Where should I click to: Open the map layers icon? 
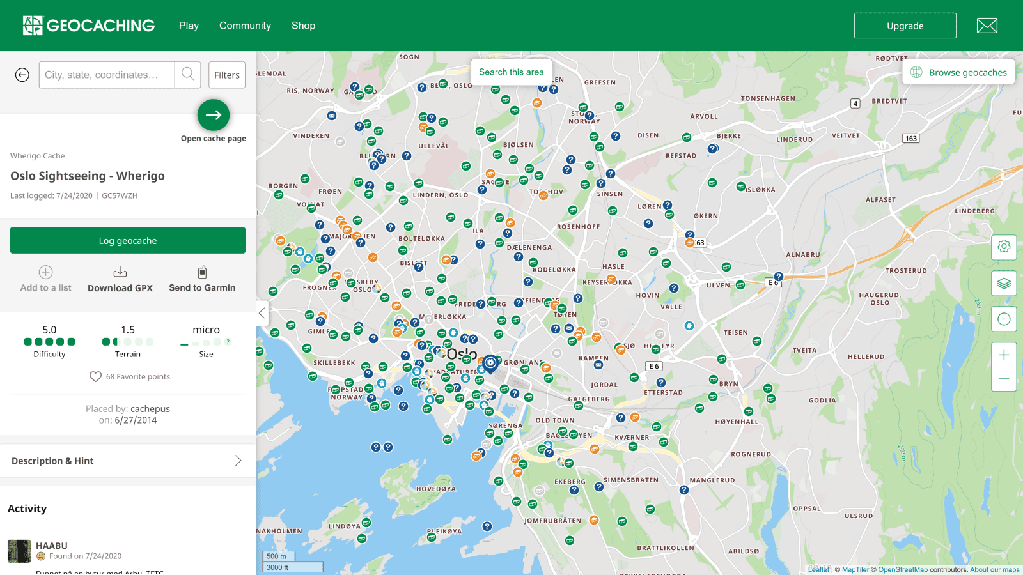[1004, 283]
